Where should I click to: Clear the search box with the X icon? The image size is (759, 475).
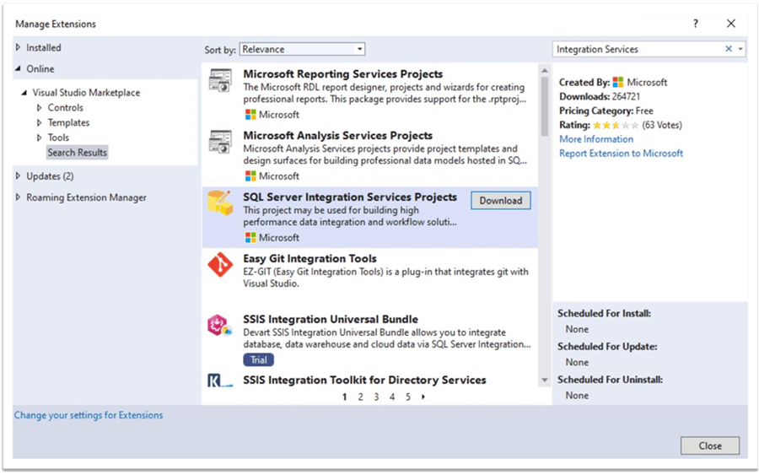tap(728, 49)
